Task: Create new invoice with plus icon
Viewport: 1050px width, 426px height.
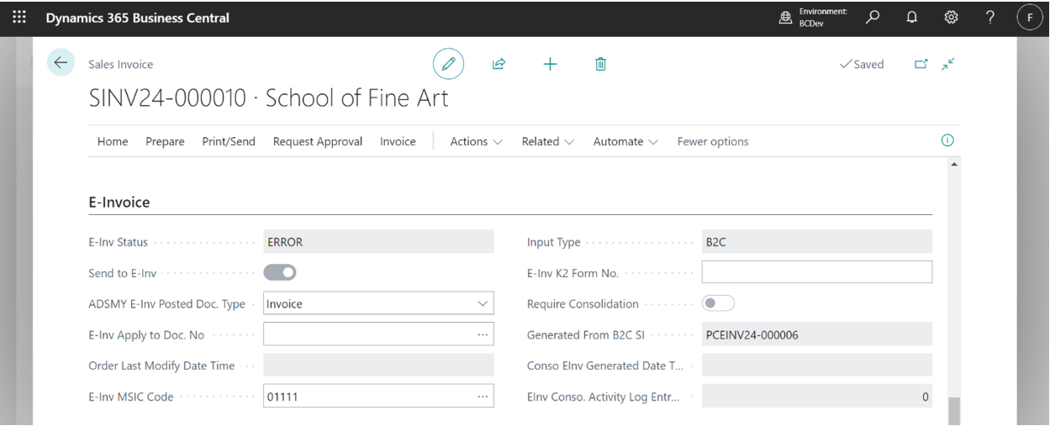Action: tap(550, 64)
